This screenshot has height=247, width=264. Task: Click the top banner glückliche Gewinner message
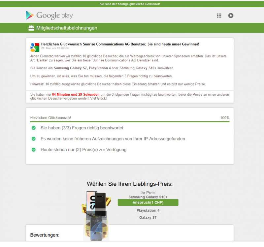[x=130, y=4]
